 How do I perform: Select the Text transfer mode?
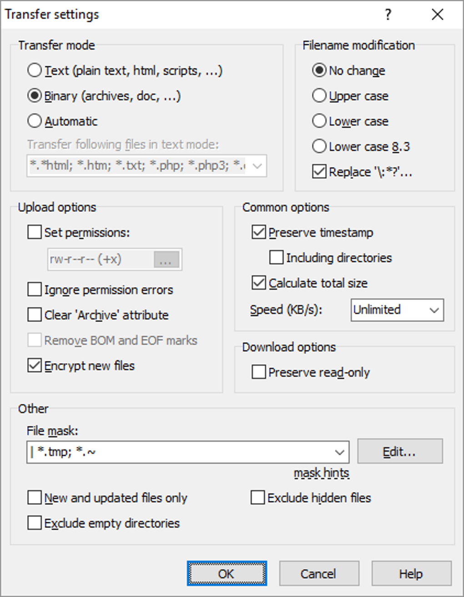click(35, 71)
